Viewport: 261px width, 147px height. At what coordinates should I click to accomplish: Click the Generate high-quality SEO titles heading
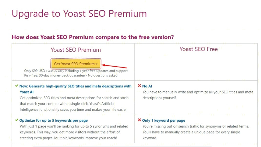(x=75, y=86)
